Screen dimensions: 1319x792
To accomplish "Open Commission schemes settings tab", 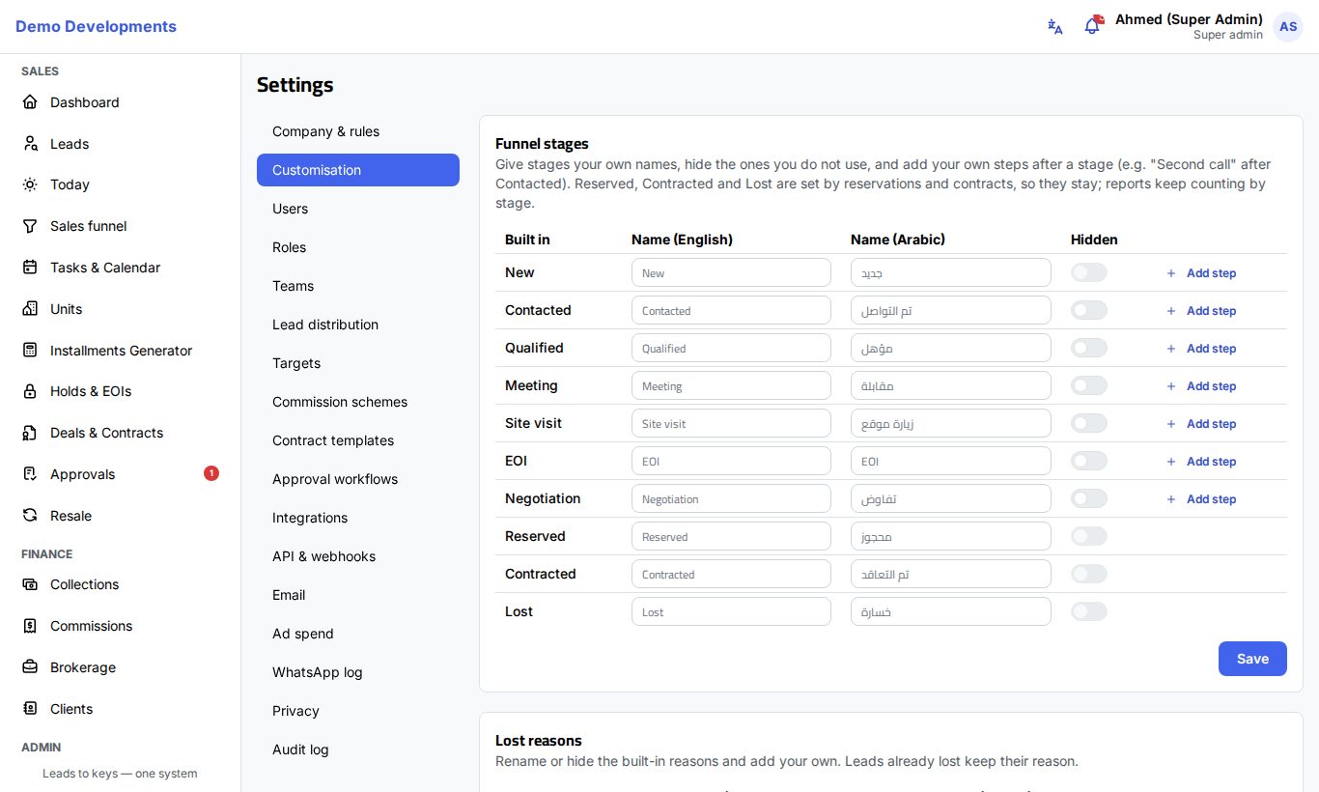I will (358, 402).
